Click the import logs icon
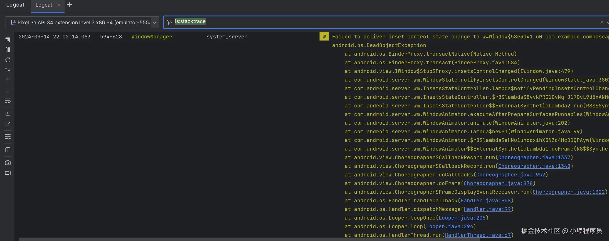Screen dimensions: 609x241 coord(8,114)
